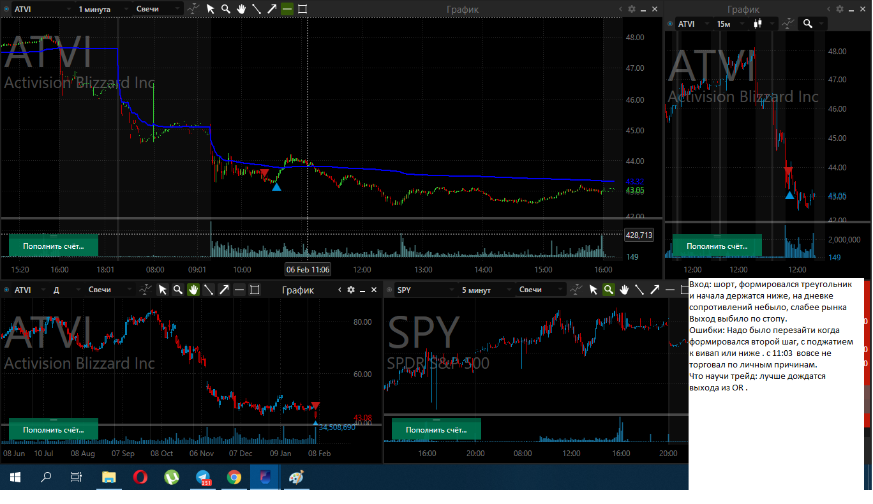The height and width of the screenshot is (504, 873).
Task: Choose arrow drawing tool in SPY chart
Action: (x=655, y=290)
